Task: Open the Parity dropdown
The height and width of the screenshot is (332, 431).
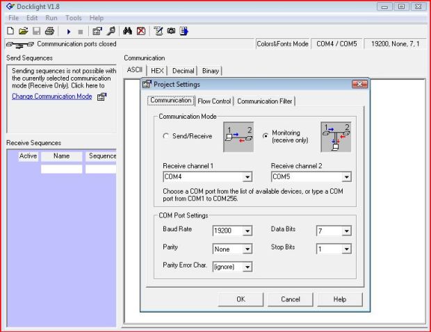Action: [x=247, y=249]
